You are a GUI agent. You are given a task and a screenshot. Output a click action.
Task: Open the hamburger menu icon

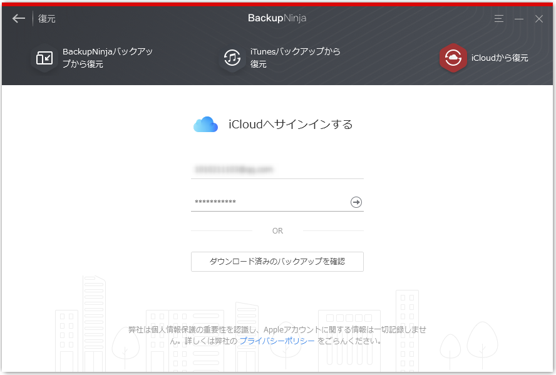pos(499,18)
